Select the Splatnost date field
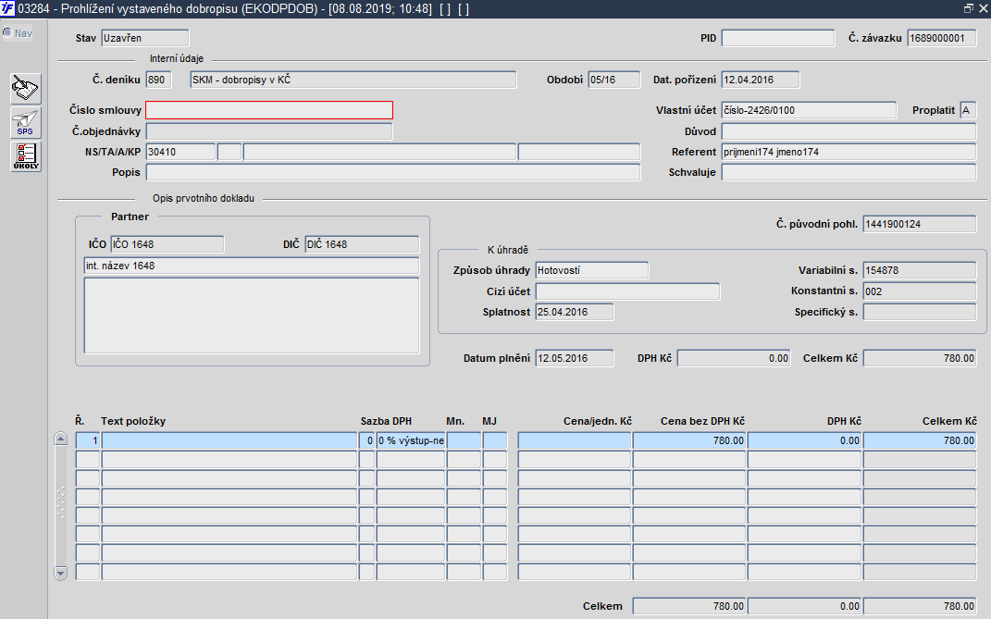The width and height of the screenshot is (991, 619). [x=574, y=312]
